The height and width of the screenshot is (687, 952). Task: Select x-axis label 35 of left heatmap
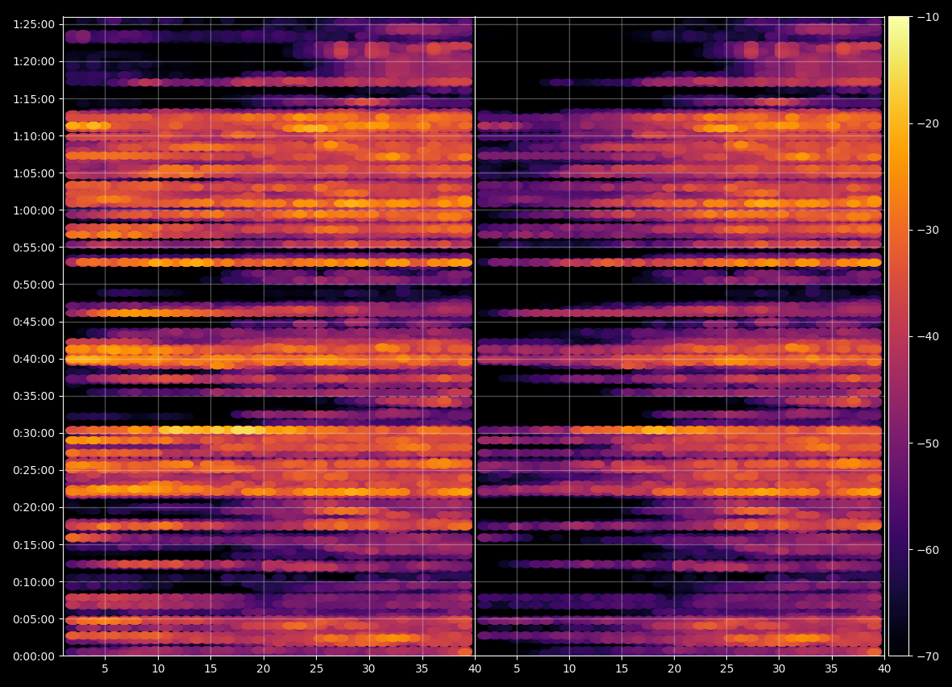422,668
